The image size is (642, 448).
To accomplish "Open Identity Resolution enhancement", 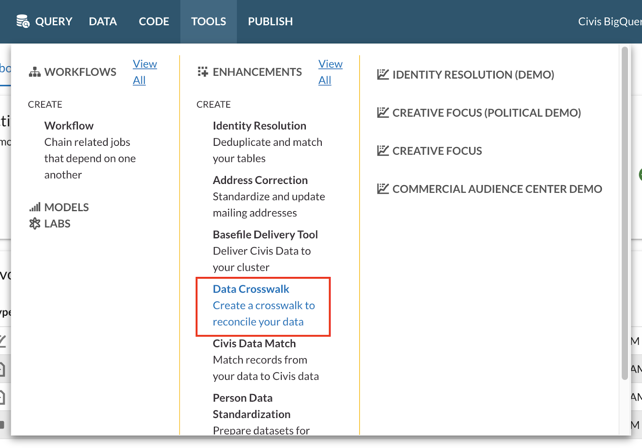I will point(260,126).
